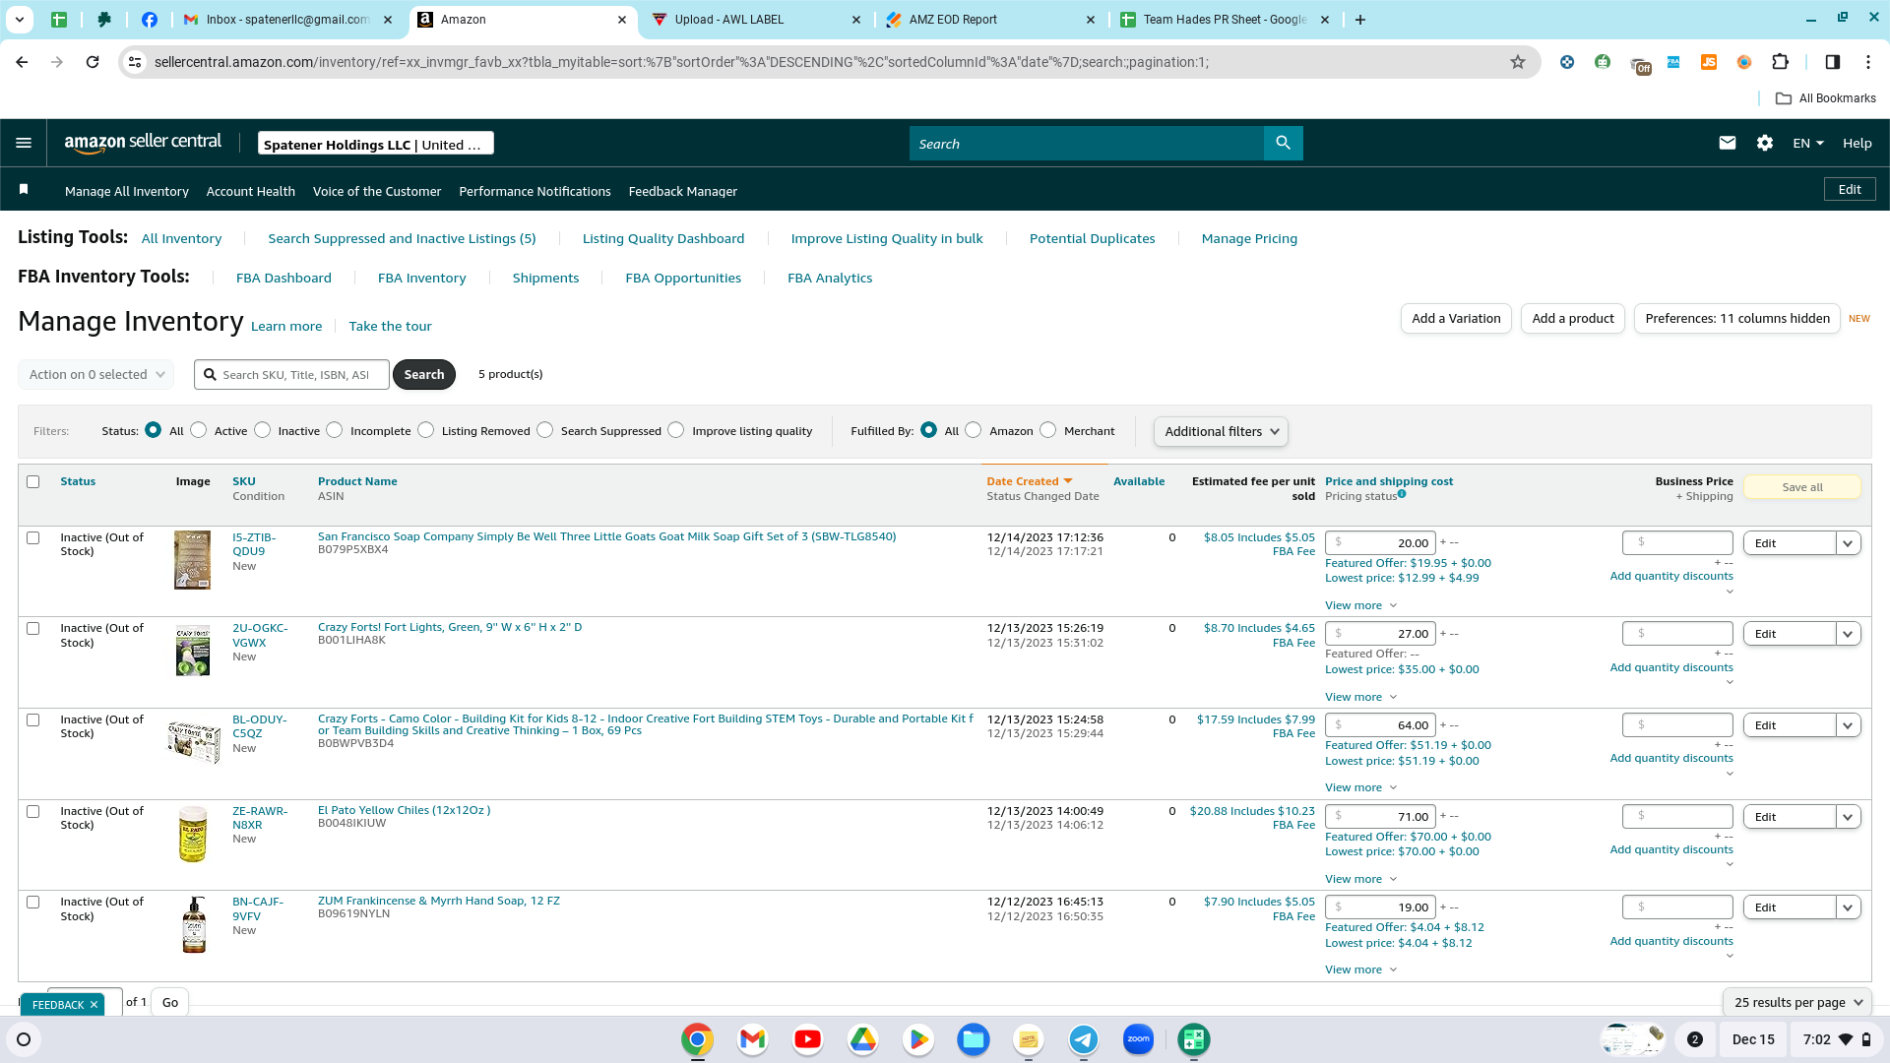Open the Listing Quality Dashboard link
1890x1063 pixels.
pyautogui.click(x=663, y=239)
